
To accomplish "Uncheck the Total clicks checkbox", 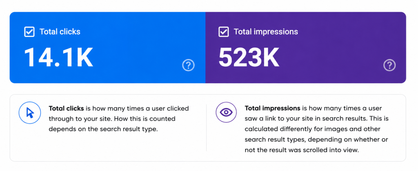I will pyautogui.click(x=29, y=32).
